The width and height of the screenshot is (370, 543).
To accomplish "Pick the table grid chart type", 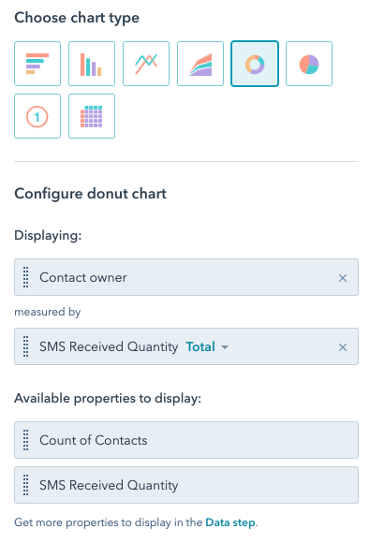I will coord(92,116).
